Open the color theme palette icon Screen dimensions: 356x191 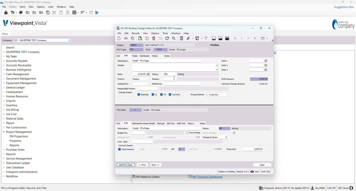tap(21, 12)
